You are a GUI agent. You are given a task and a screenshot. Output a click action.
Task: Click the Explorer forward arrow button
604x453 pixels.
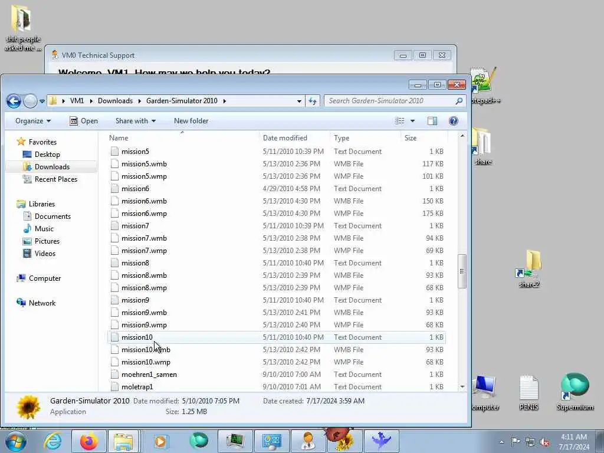click(30, 101)
